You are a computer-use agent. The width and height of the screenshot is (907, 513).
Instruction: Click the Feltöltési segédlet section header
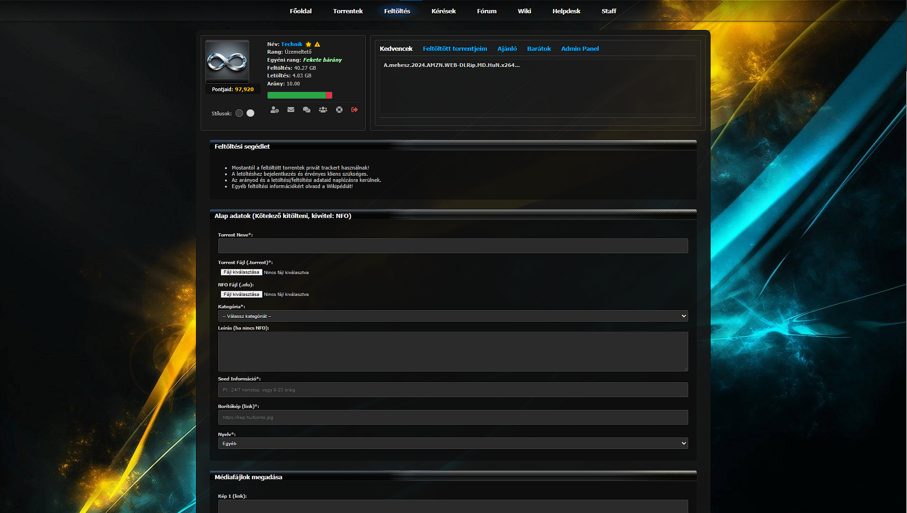(x=453, y=146)
